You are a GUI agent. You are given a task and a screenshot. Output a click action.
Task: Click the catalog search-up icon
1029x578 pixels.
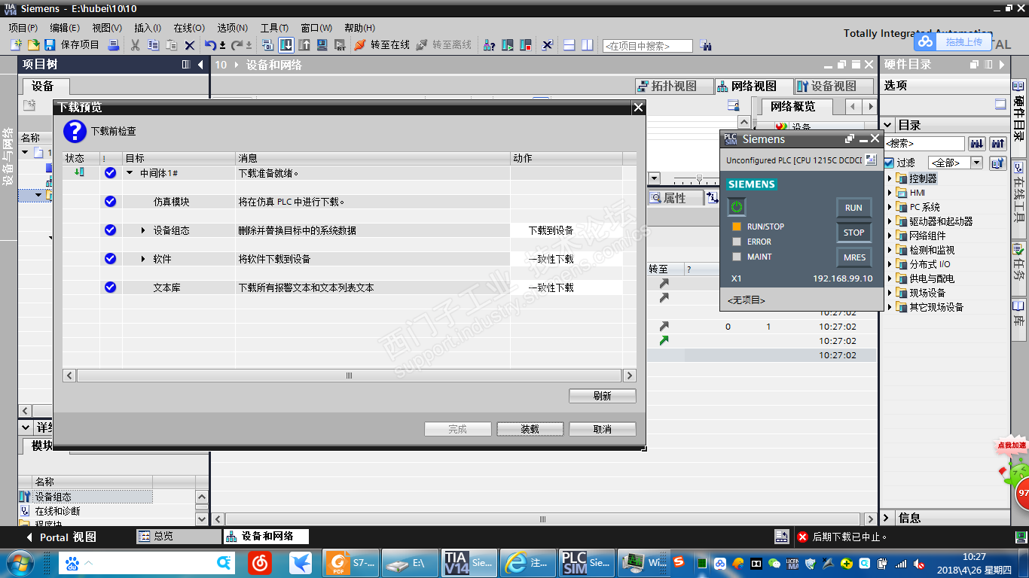pyautogui.click(x=998, y=143)
